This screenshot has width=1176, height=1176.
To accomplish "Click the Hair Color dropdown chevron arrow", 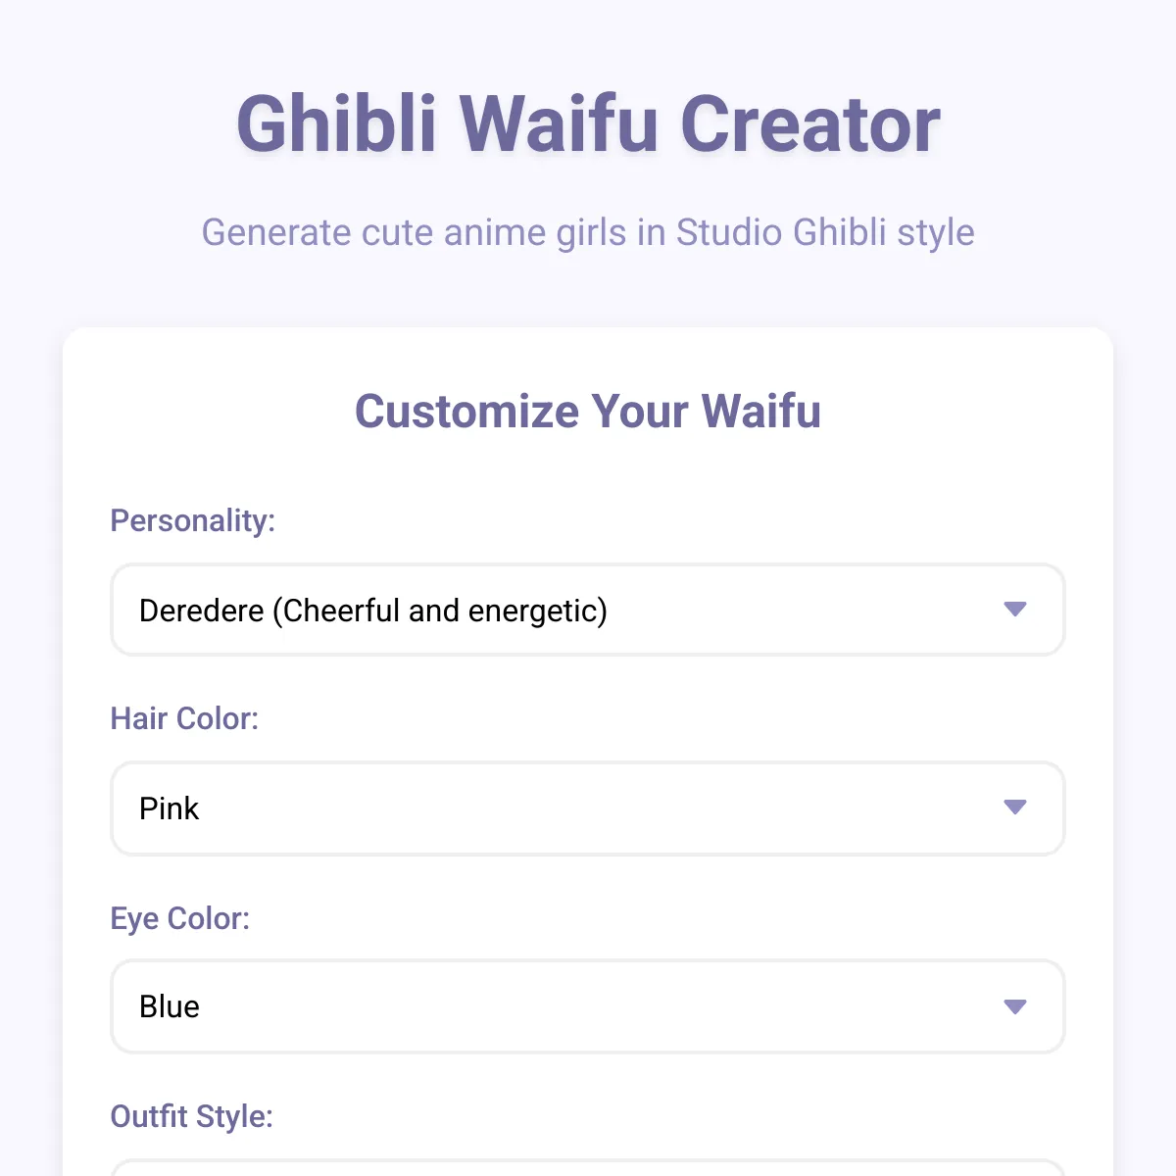I will point(1016,808).
